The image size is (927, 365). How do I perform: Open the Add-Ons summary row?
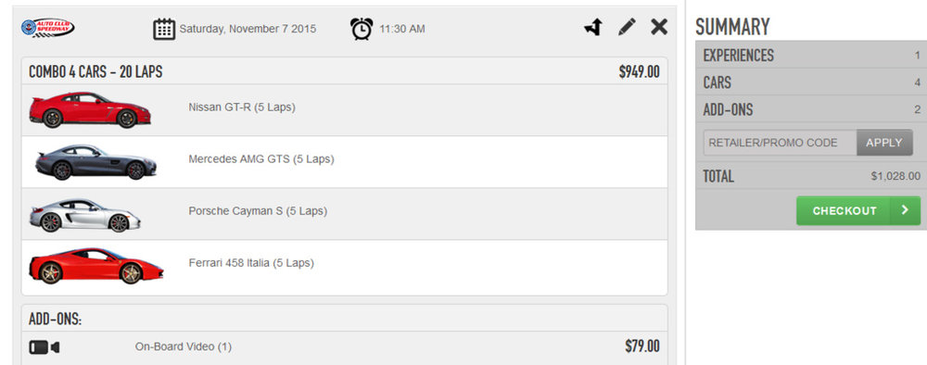(x=811, y=109)
